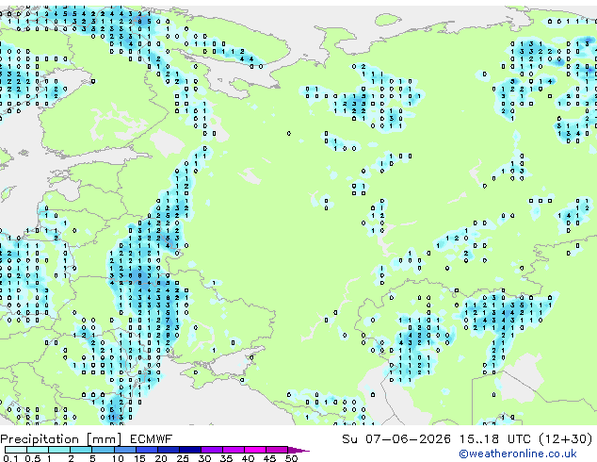Click the 20–25 mm legend color swatch
Viewport: 597px width, 462px height.
(168, 450)
